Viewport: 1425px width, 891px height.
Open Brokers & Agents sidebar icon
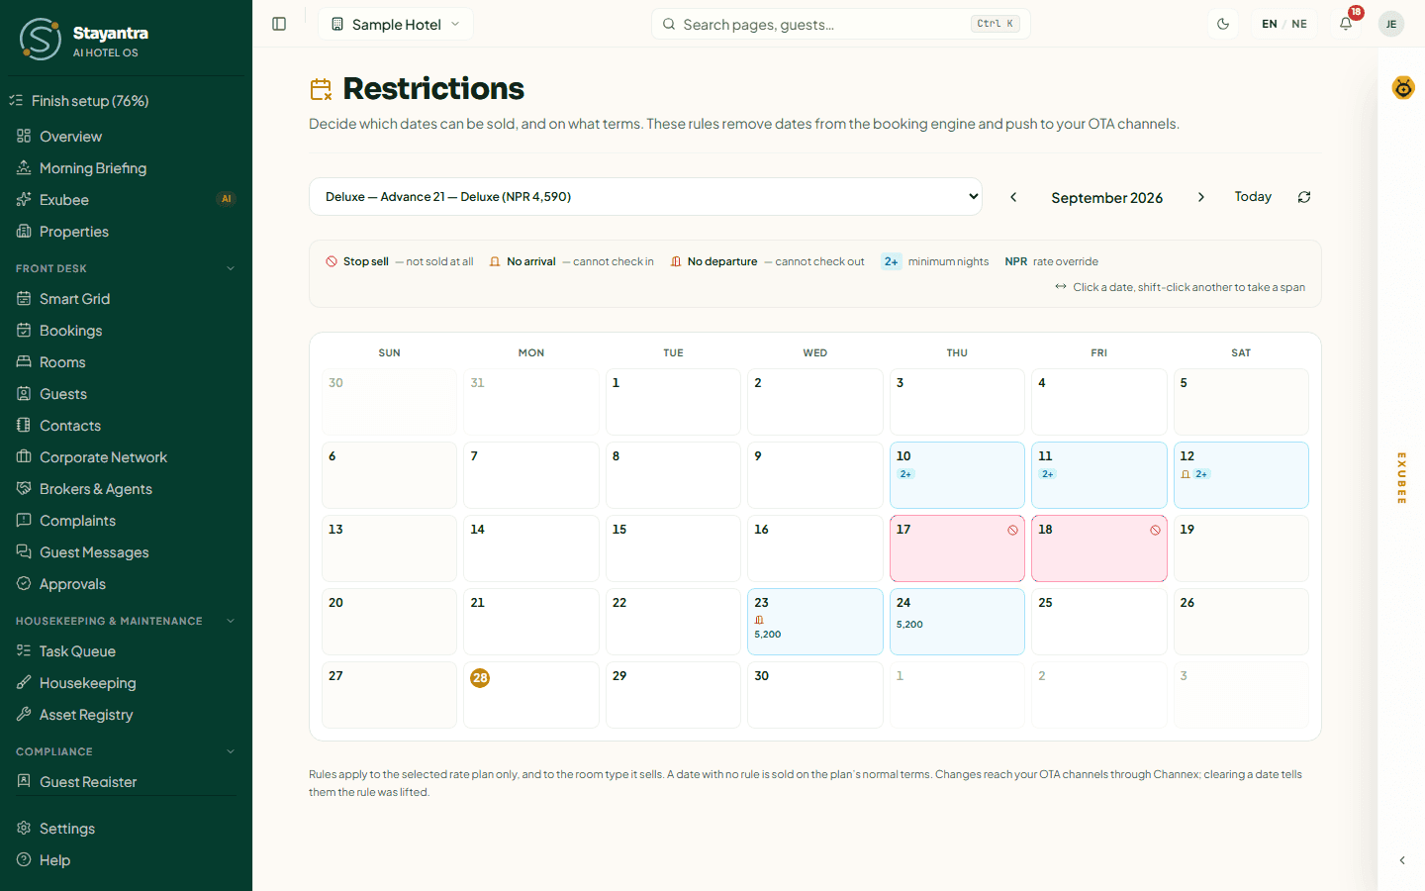pos(24,489)
